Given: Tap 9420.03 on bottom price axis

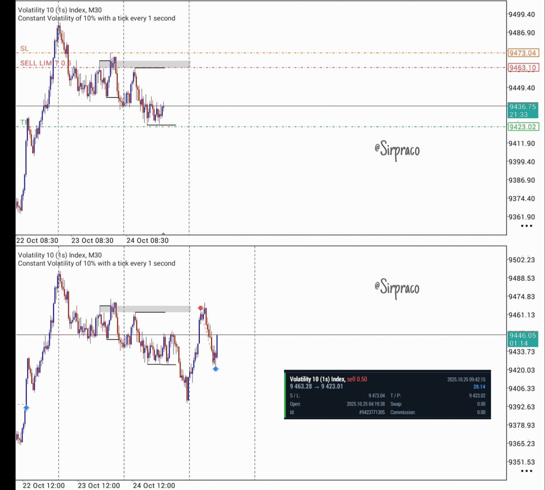Looking at the screenshot, I should click(521, 370).
